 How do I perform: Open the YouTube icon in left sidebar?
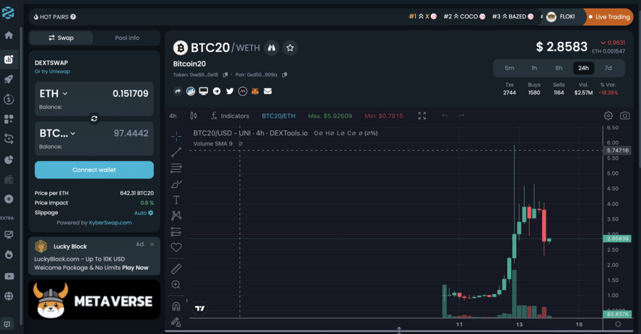point(9,276)
